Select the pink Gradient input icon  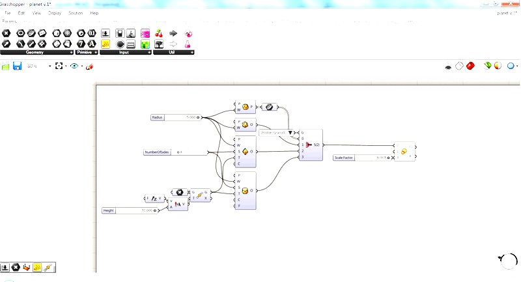tap(145, 33)
